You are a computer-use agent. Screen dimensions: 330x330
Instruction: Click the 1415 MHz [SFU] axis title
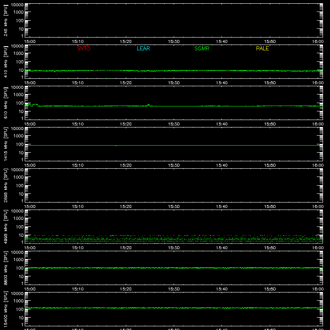click(x=5, y=144)
